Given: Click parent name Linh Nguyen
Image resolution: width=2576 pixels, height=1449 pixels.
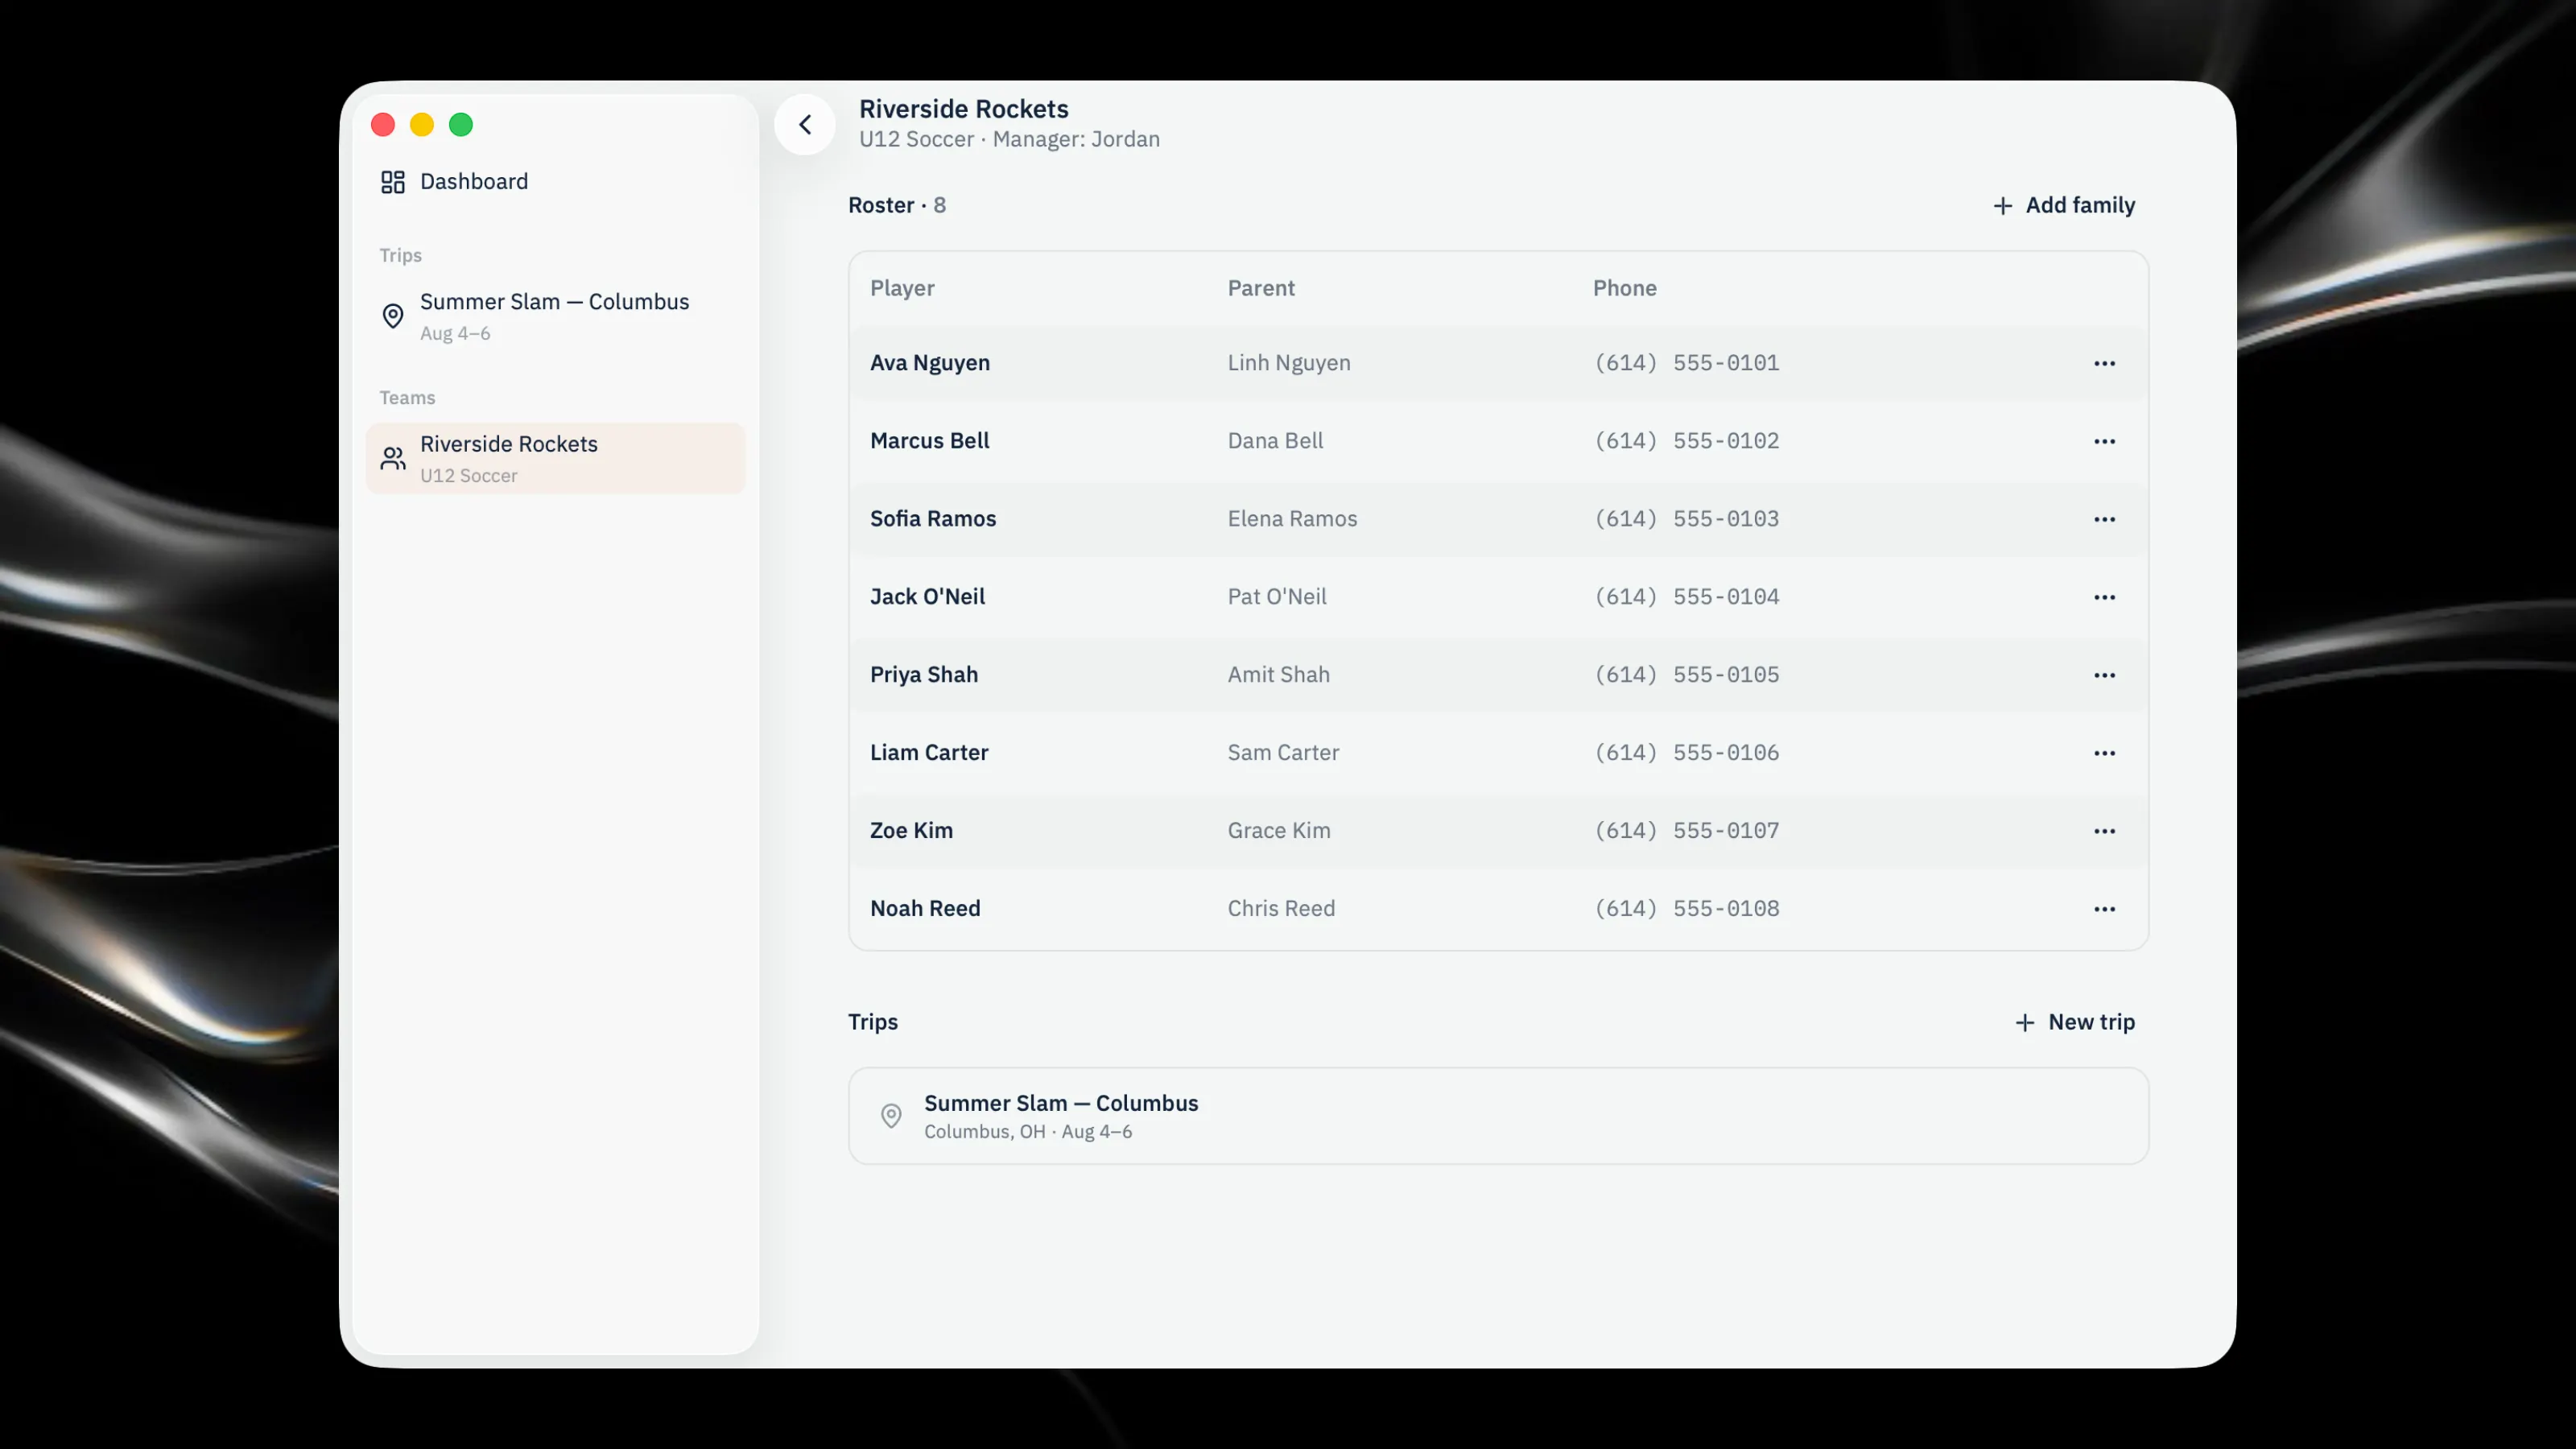Looking at the screenshot, I should pyautogui.click(x=1289, y=363).
